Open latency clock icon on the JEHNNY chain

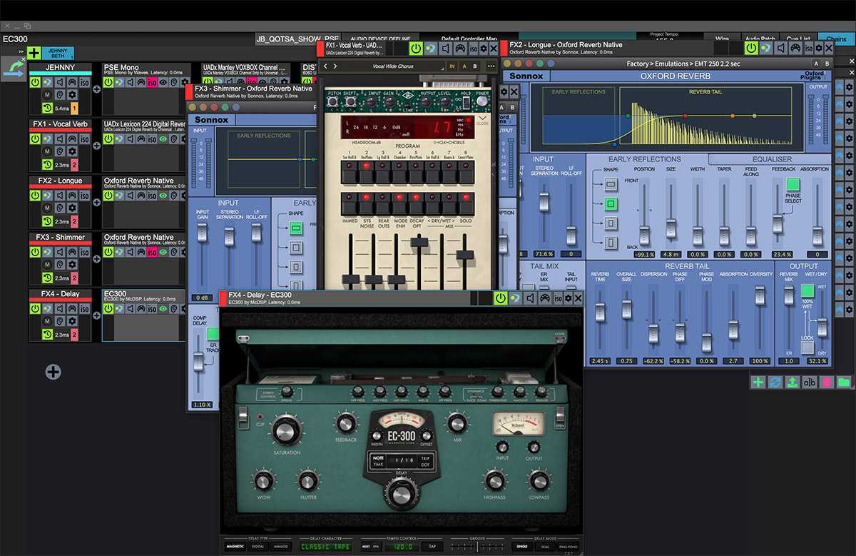(x=46, y=108)
